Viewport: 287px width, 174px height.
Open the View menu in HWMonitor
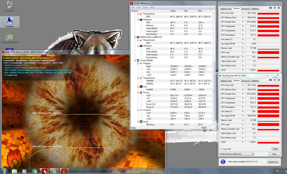tap(139, 7)
